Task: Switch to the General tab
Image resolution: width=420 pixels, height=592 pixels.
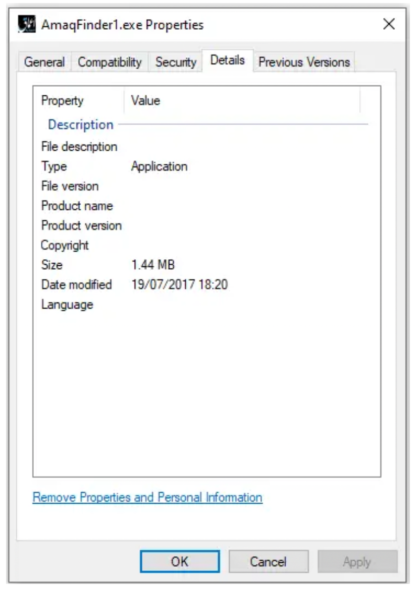Action: (x=44, y=62)
